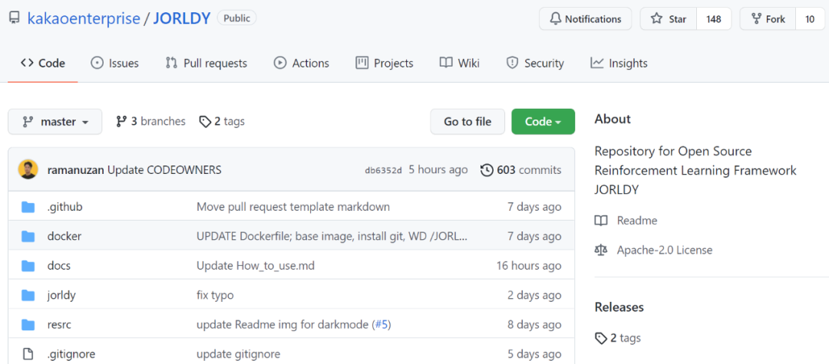The image size is (829, 364).
Task: Click the branch icon before 3 branches
Action: pyautogui.click(x=121, y=121)
